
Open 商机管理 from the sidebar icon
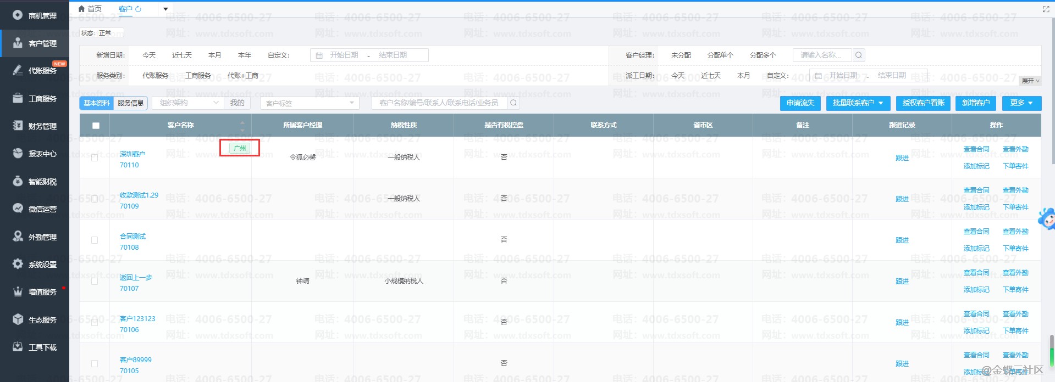point(18,15)
